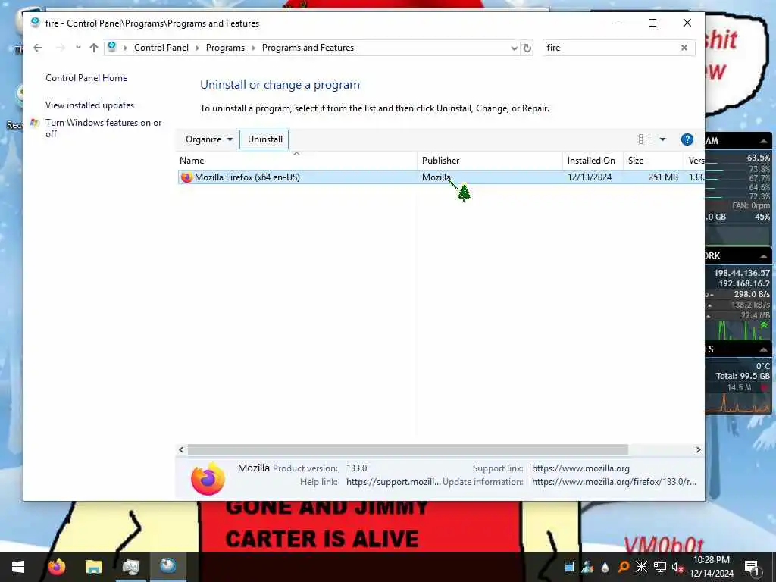Click the triangle on the gadget's second section header
The width and height of the screenshot is (776, 582).
tap(764, 256)
